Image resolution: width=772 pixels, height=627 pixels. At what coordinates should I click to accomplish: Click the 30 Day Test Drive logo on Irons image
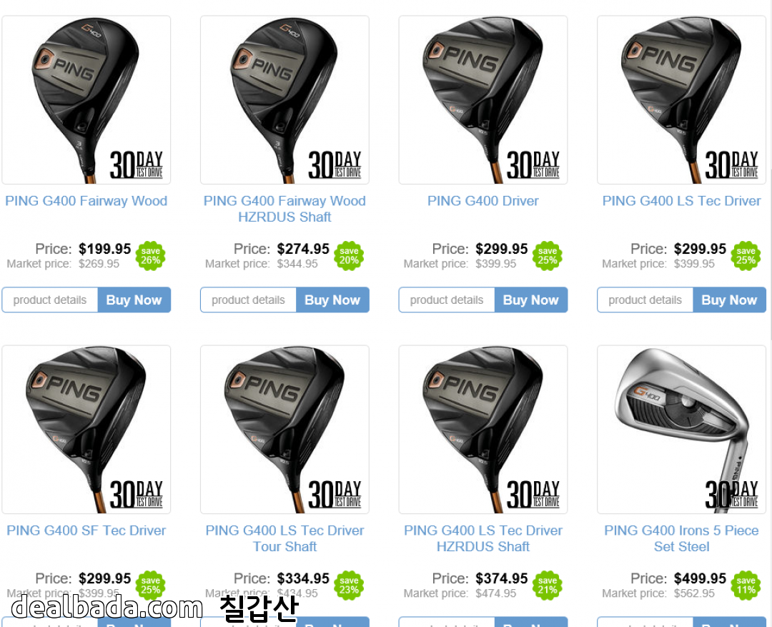[732, 494]
